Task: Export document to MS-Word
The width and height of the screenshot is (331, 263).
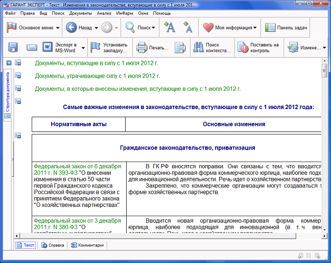Action: coord(61,48)
